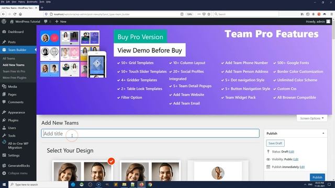The image size is (335, 188).
Task: Click the Pages icon in sidebar
Action: pyautogui.click(x=4, y=94)
